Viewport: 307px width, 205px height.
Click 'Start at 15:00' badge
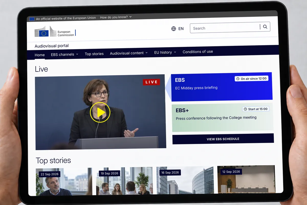tap(256, 109)
